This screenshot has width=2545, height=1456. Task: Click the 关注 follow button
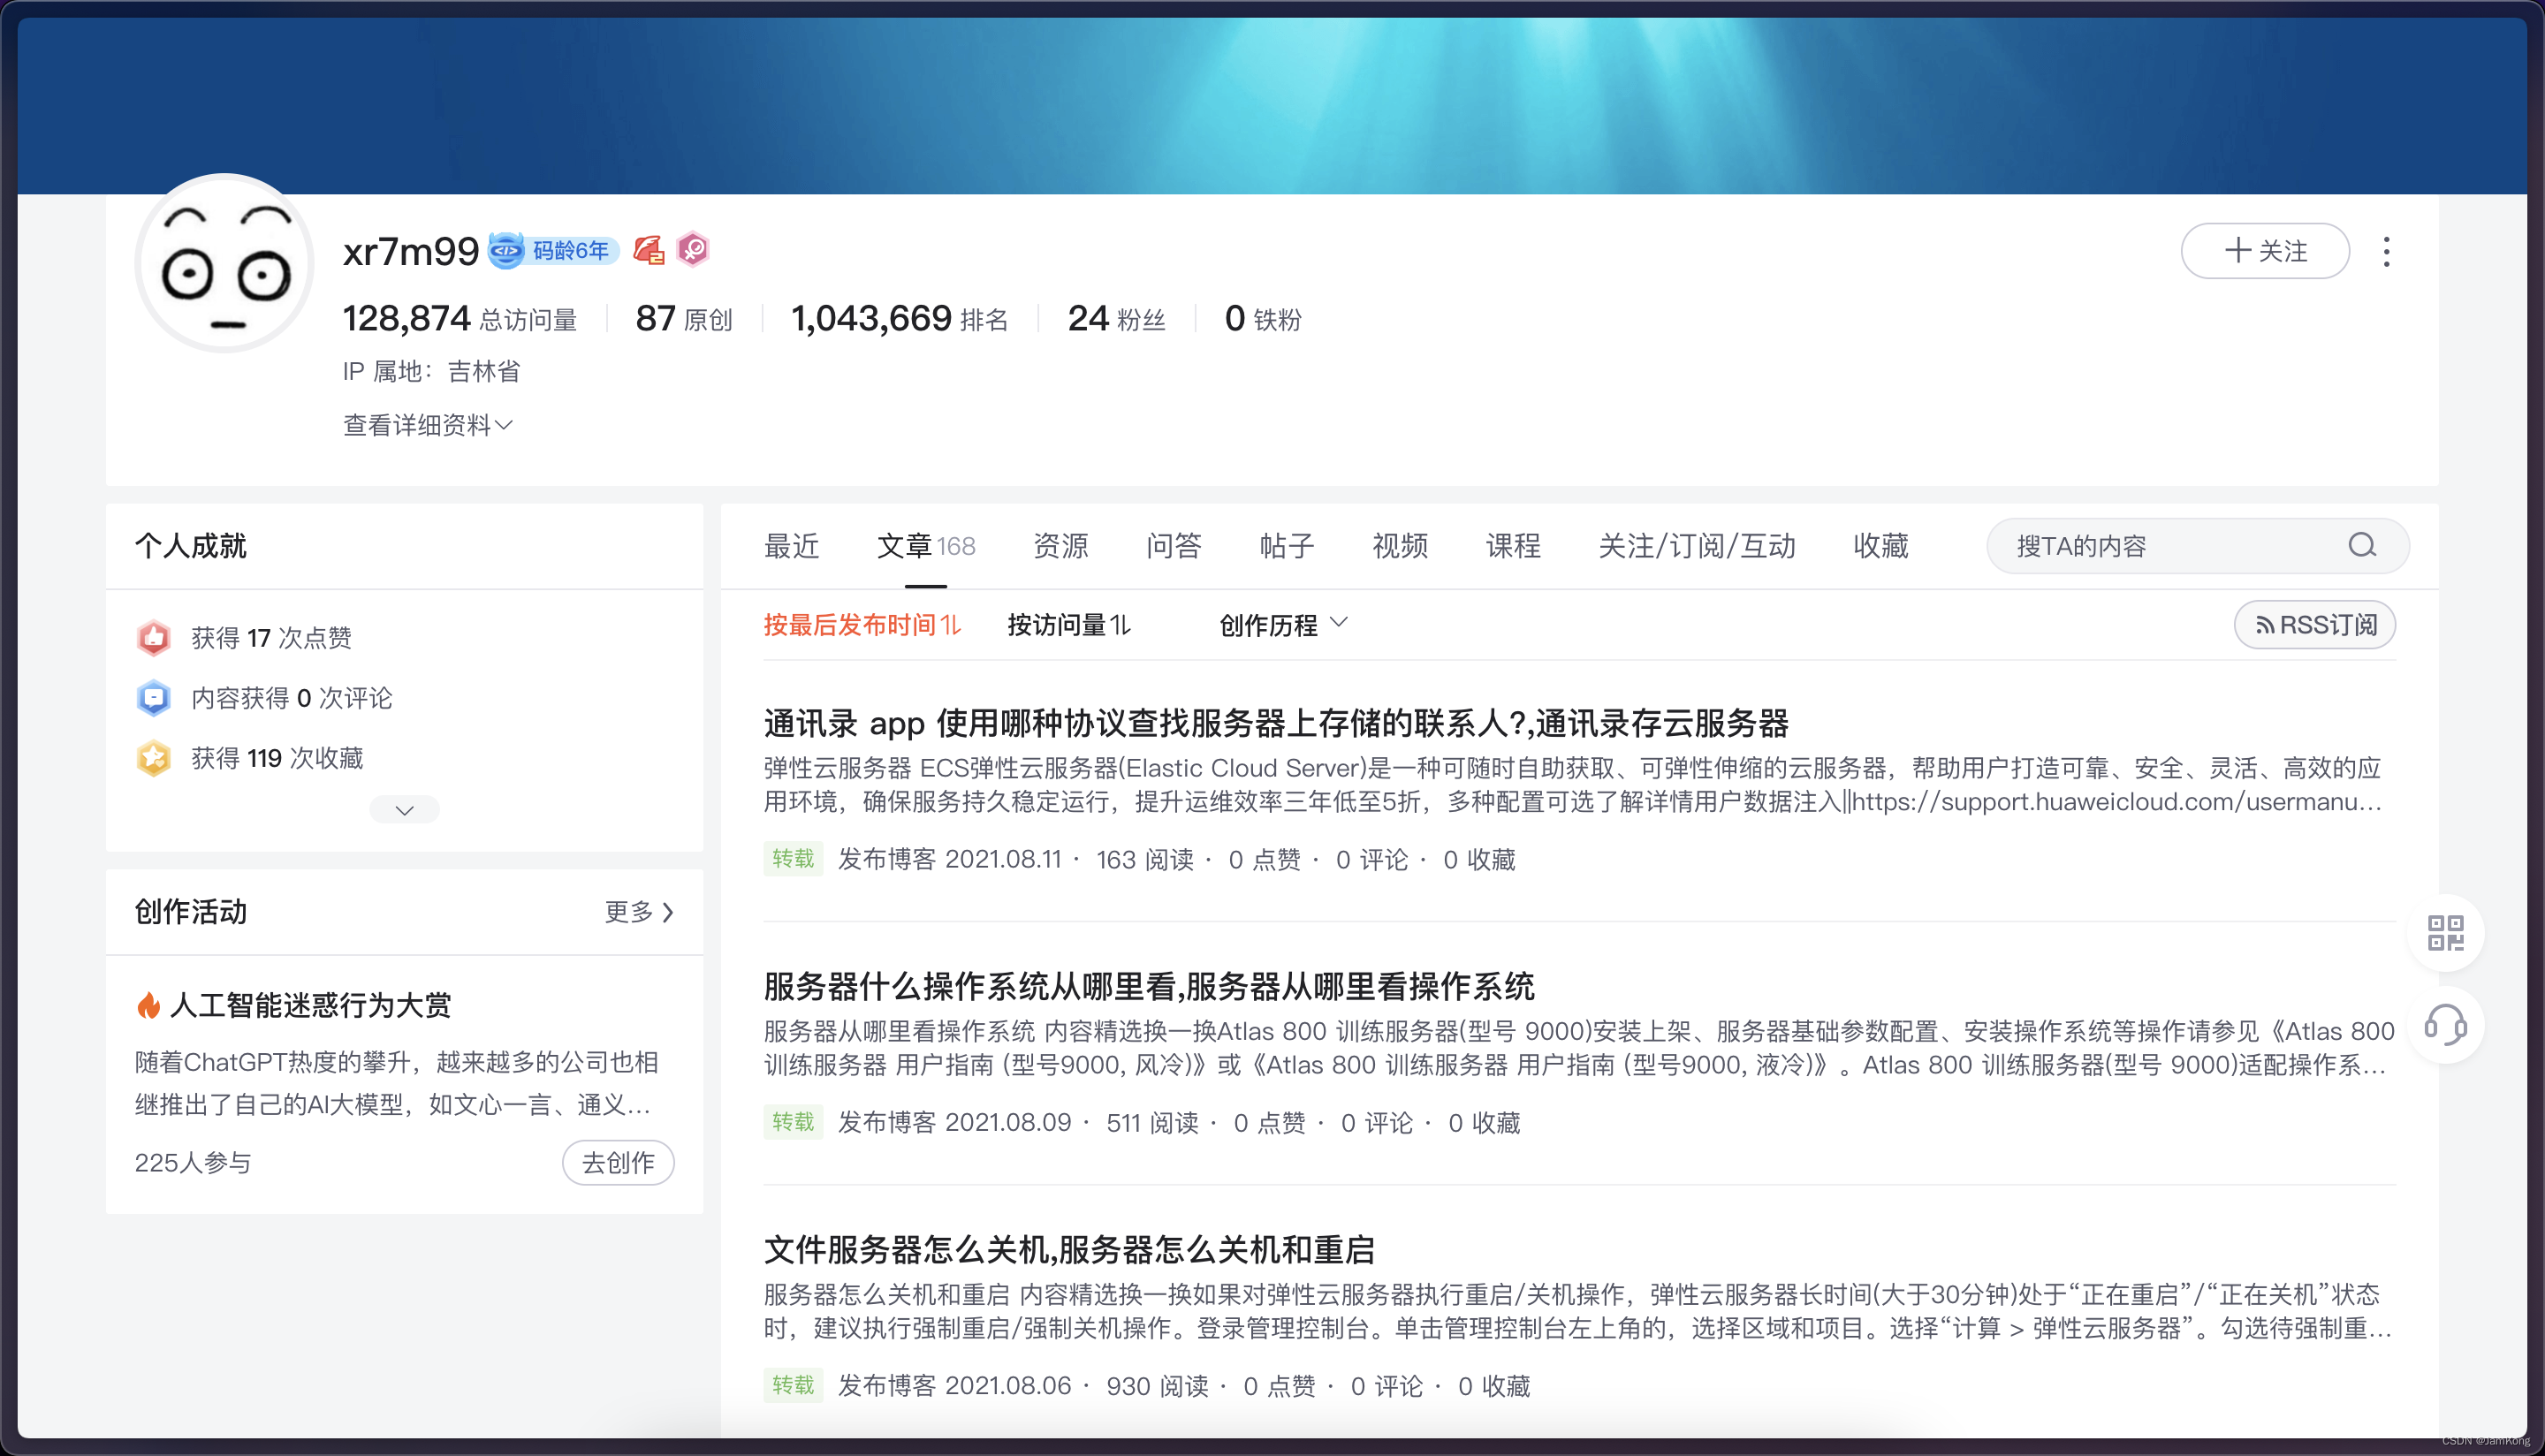tap(2264, 251)
